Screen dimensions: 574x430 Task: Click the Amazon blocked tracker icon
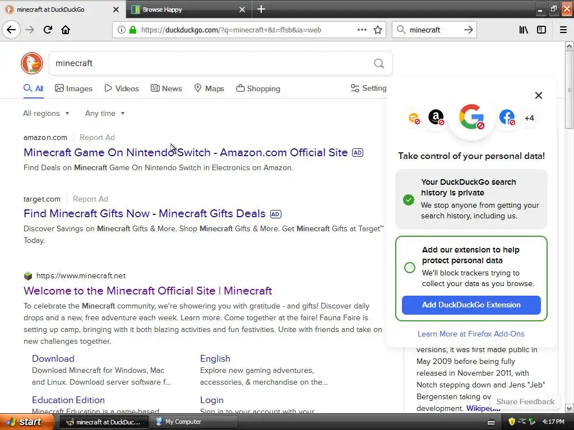[436, 118]
